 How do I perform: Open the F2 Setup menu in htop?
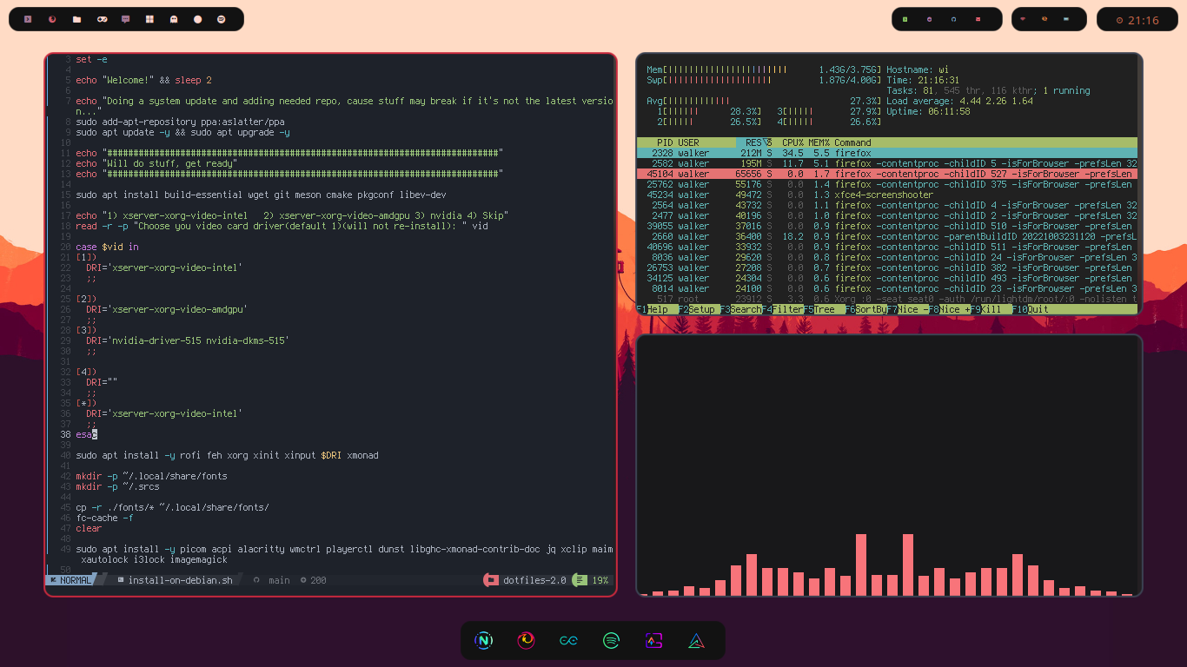700,308
